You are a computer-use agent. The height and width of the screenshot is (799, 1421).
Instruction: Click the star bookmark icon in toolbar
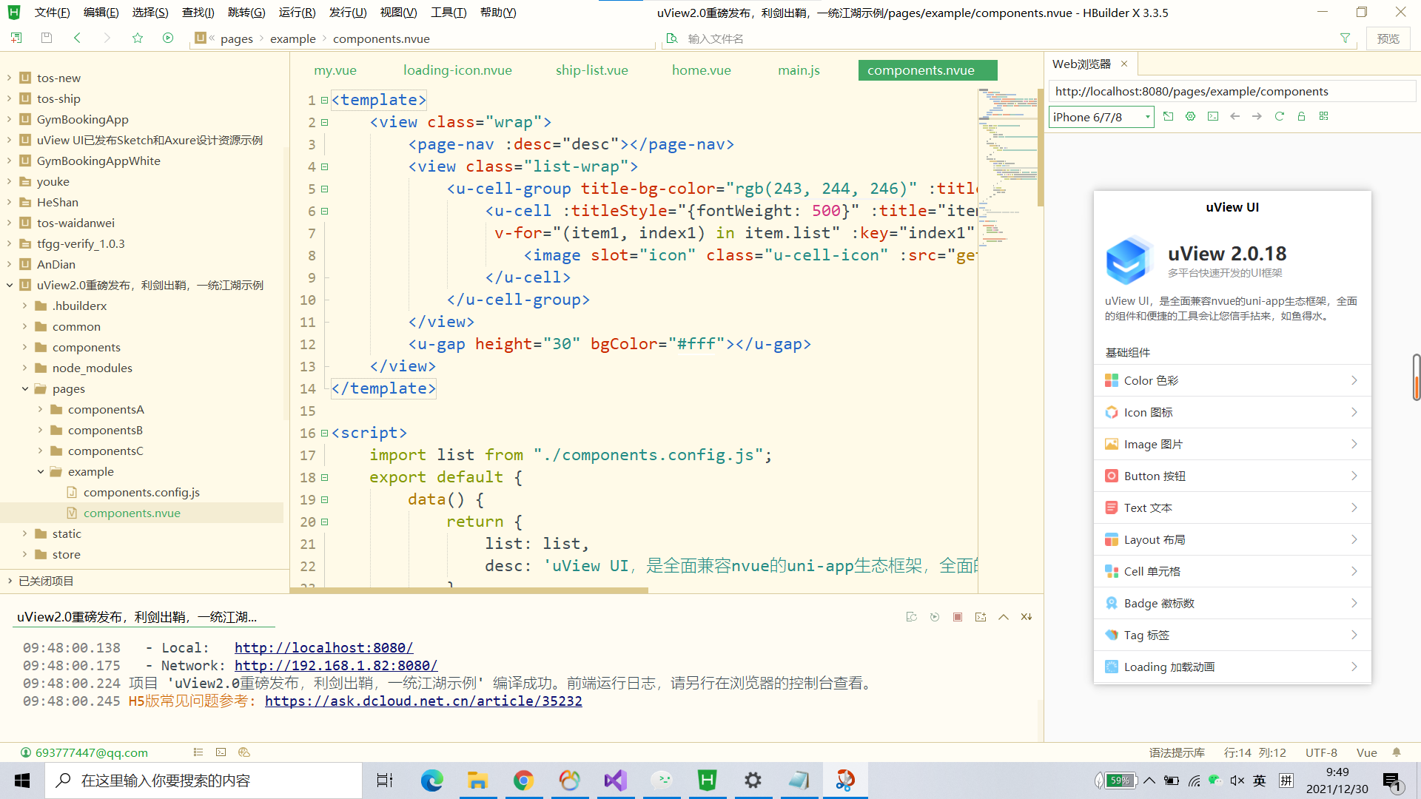138,38
